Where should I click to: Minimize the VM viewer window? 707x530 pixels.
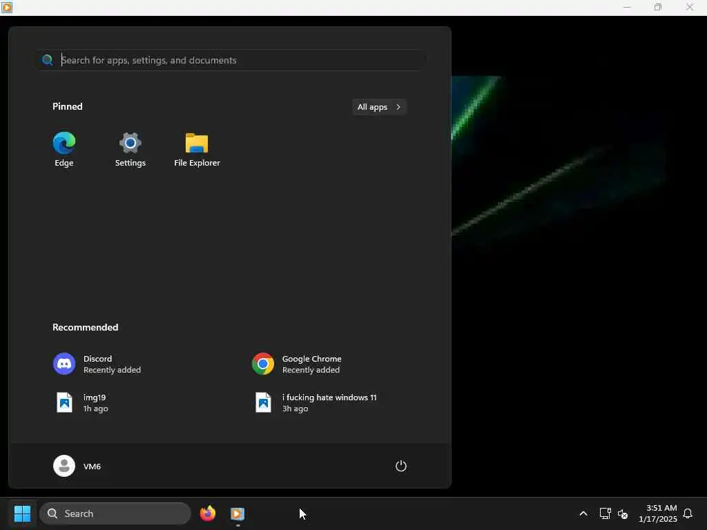click(627, 7)
